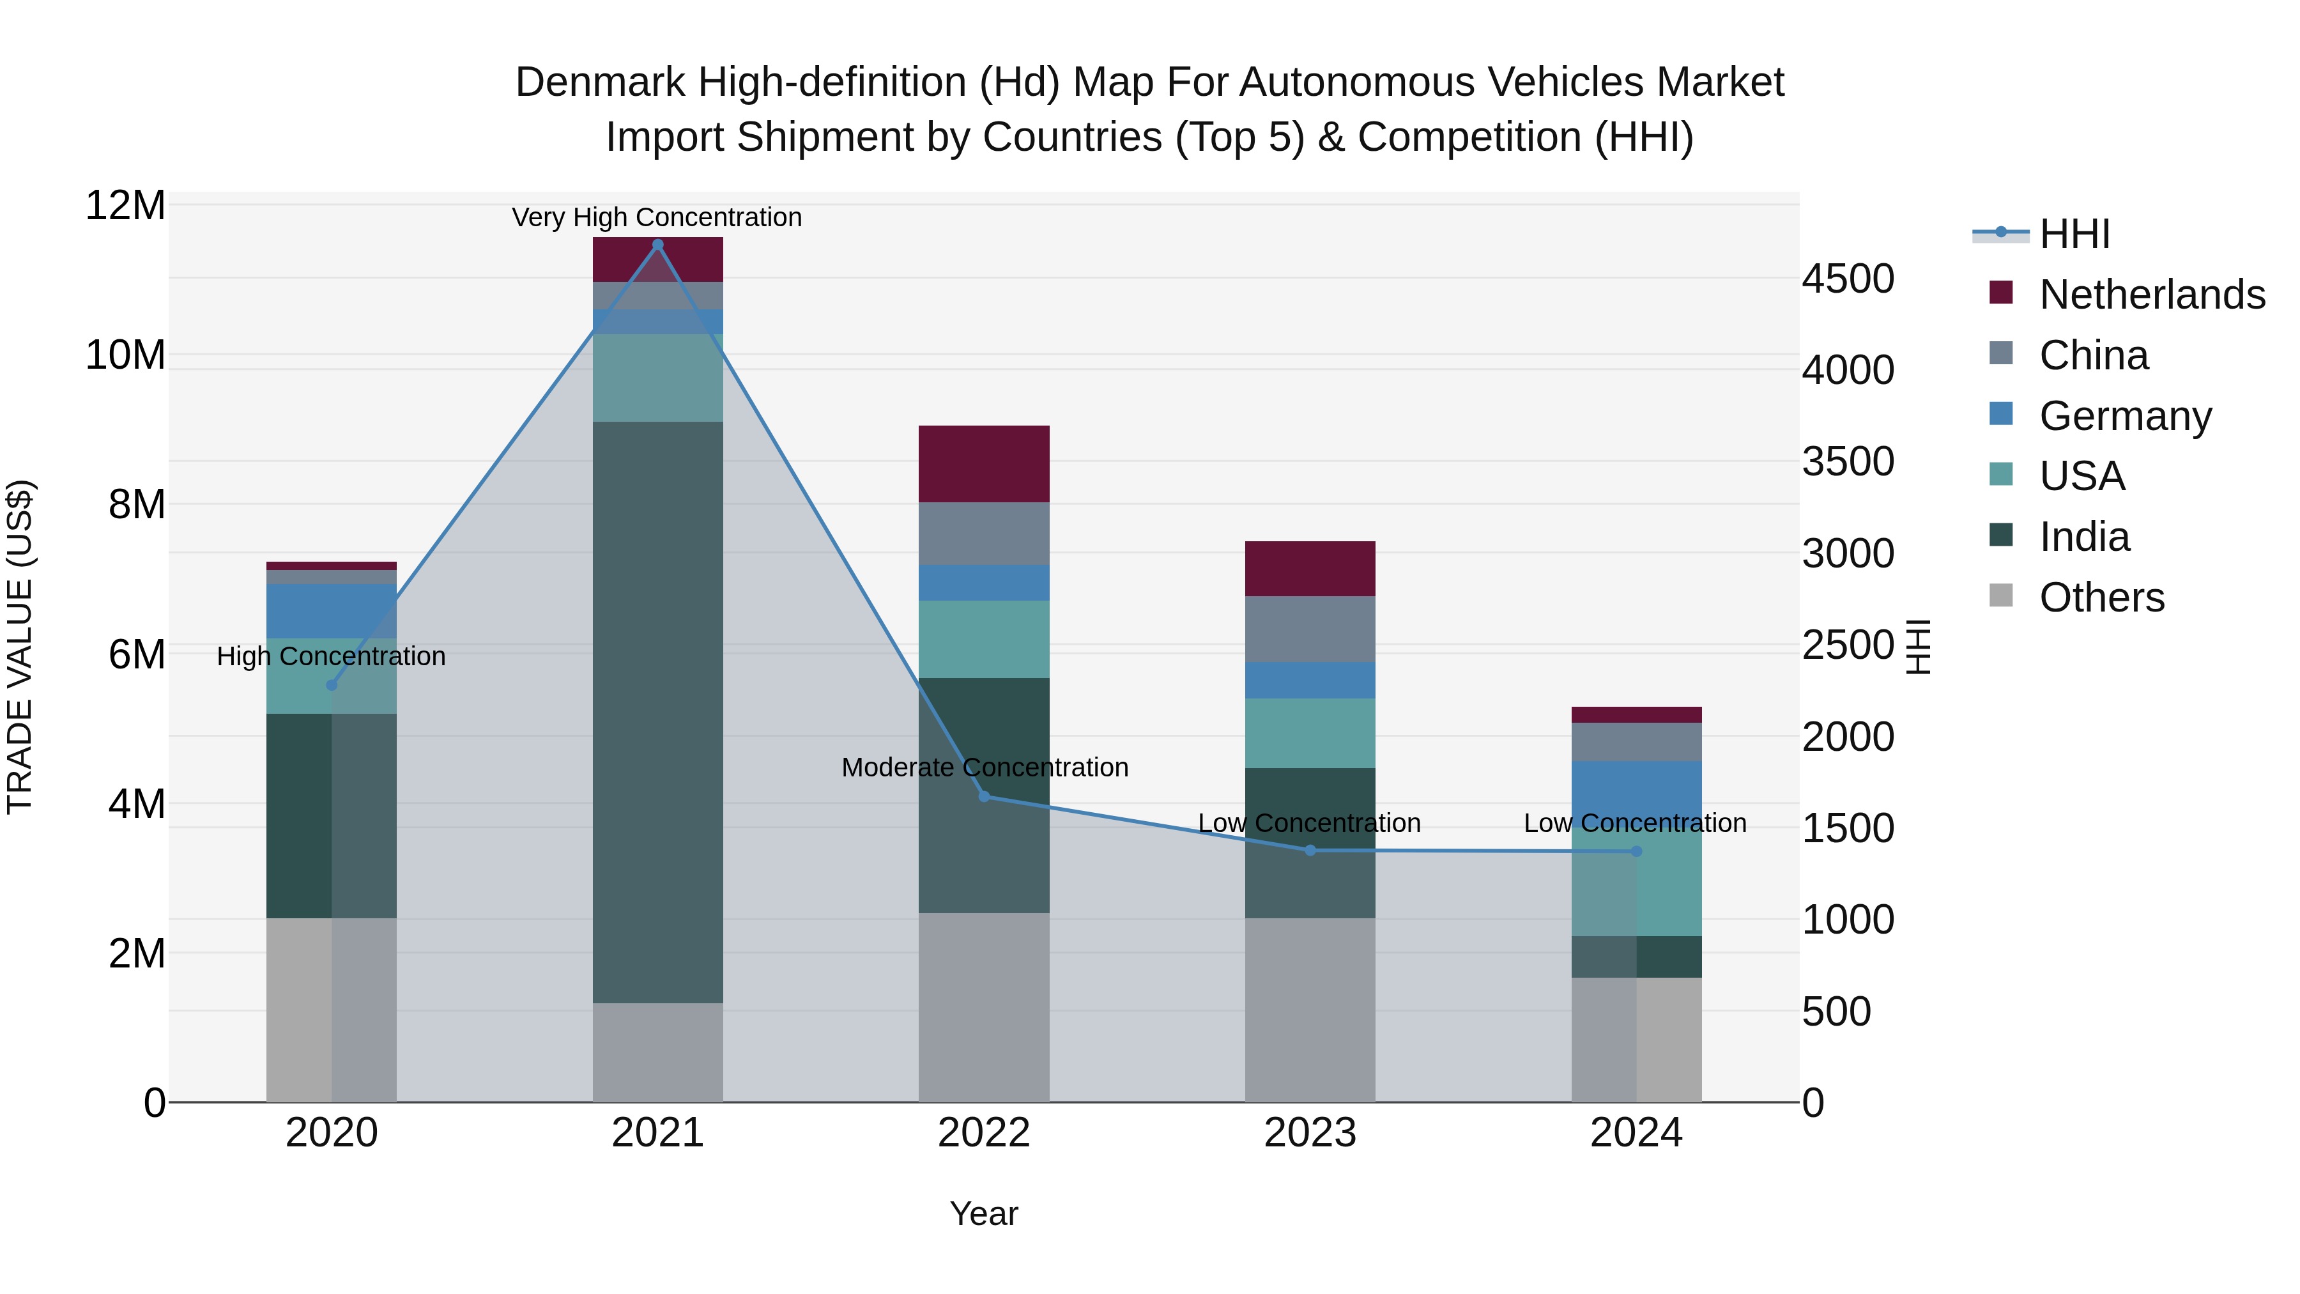Click the 2020 x-axis label
The image size is (2300, 1294).
coord(332,1133)
